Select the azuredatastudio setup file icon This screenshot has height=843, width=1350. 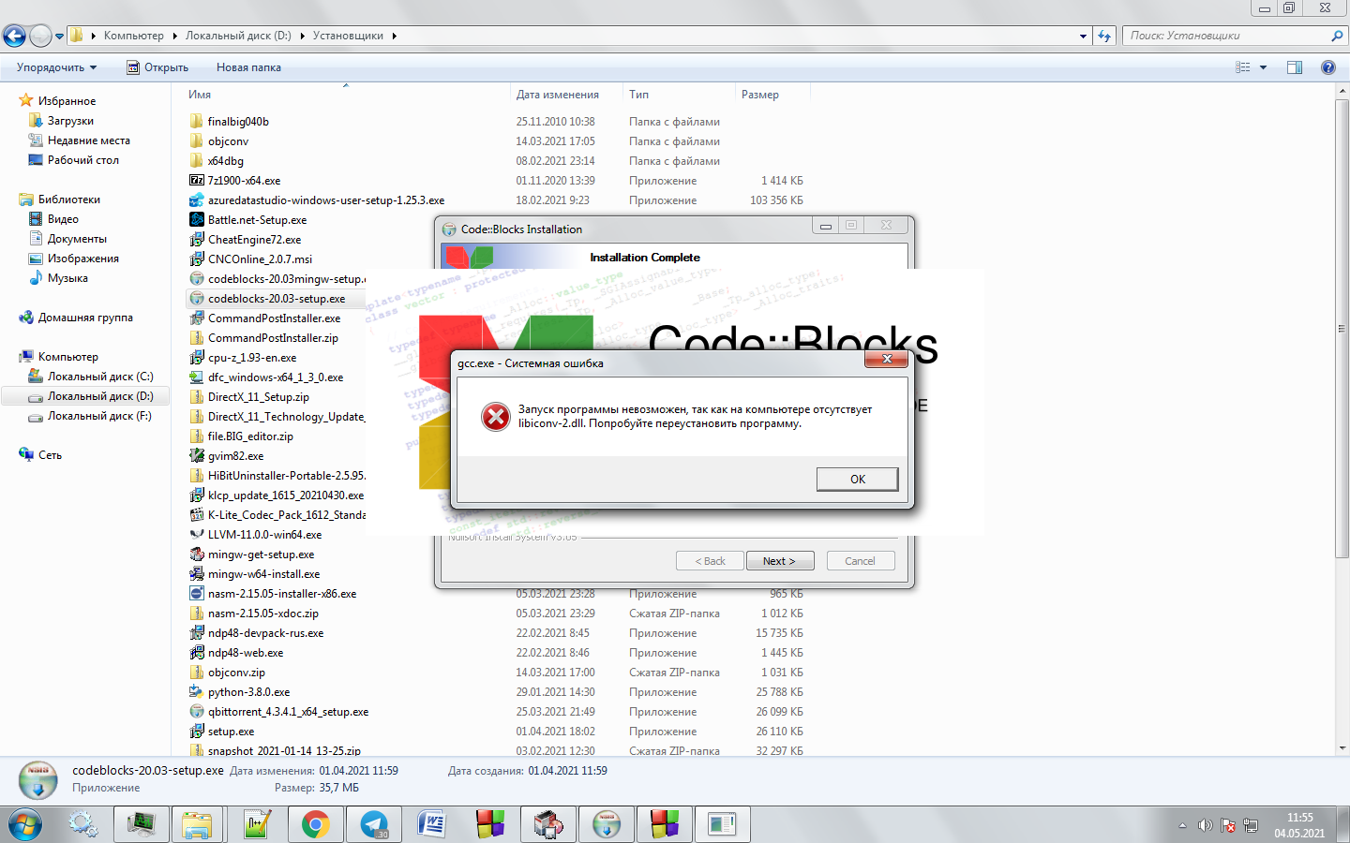[x=197, y=200]
